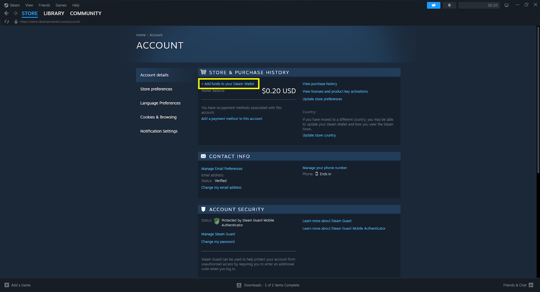Go forward with the right arrow icon
Image resolution: width=540 pixels, height=292 pixels.
click(x=15, y=13)
